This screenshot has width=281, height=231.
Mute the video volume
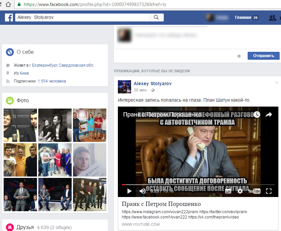(143, 191)
